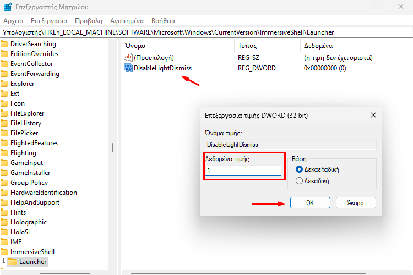Click the registry path address bar
Viewport: 413px width, 275px height.
click(206, 32)
